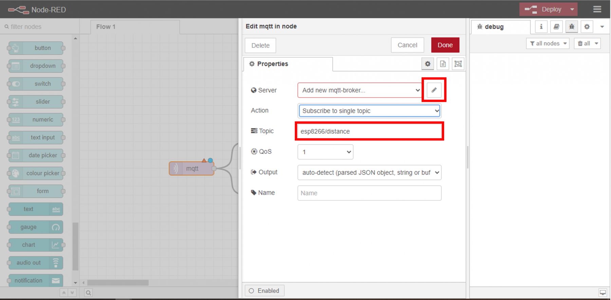Click the Name input field
This screenshot has width=611, height=300.
tap(369, 193)
